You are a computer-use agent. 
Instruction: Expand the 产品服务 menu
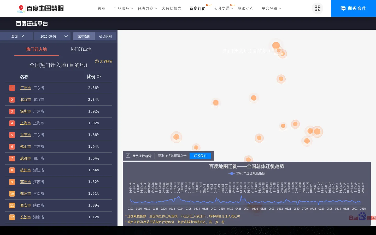(x=123, y=8)
